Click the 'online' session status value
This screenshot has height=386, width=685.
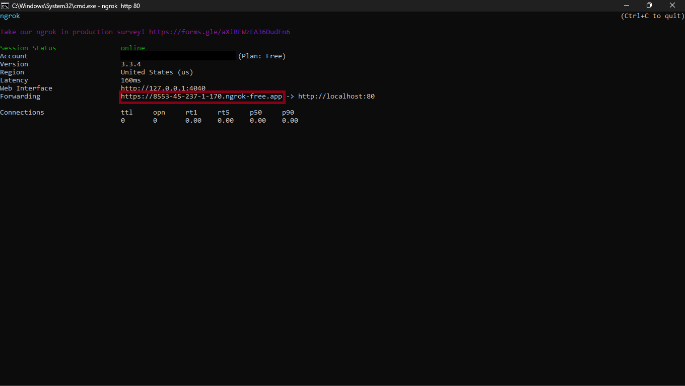[x=133, y=48]
